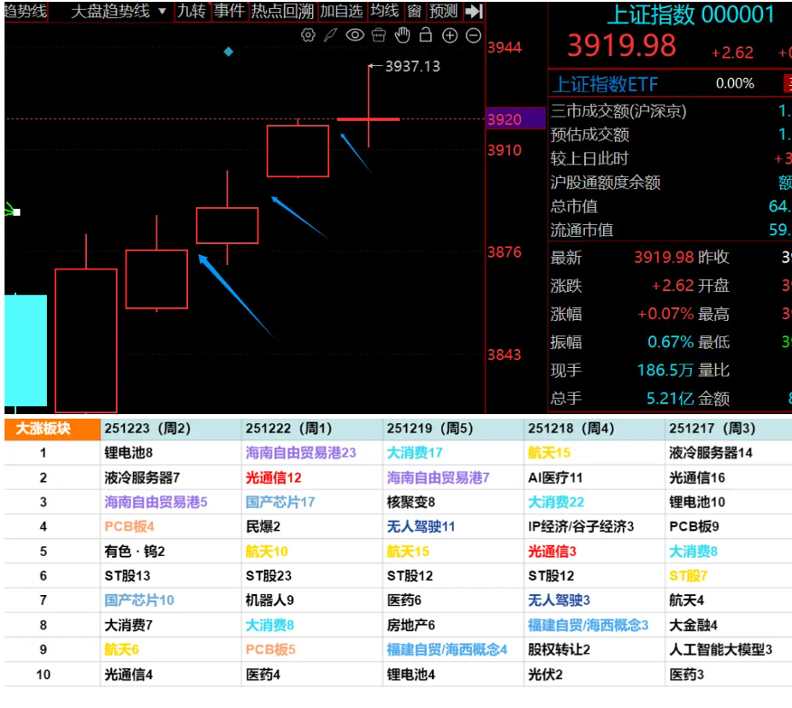Click the blue diamond marker on chart
792x708 pixels.
click(x=229, y=52)
